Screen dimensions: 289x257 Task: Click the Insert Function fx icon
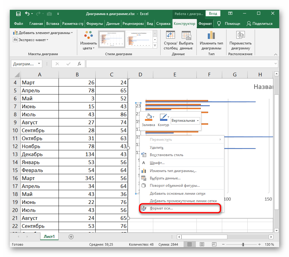tap(79, 64)
